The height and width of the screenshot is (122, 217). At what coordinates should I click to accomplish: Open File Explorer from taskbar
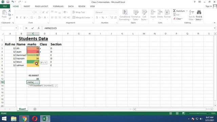pyautogui.click(x=14, y=119)
